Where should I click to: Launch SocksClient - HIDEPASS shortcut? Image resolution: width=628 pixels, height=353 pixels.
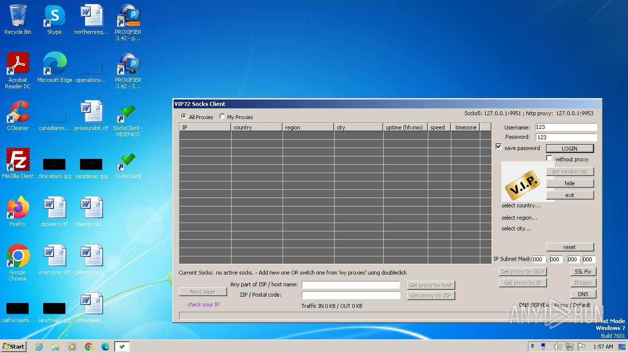tap(128, 119)
